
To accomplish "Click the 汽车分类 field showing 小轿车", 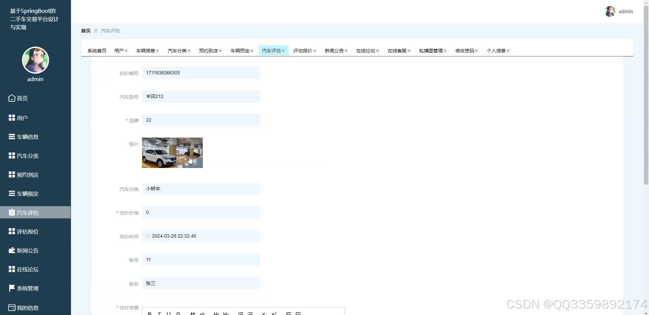I will 201,189.
